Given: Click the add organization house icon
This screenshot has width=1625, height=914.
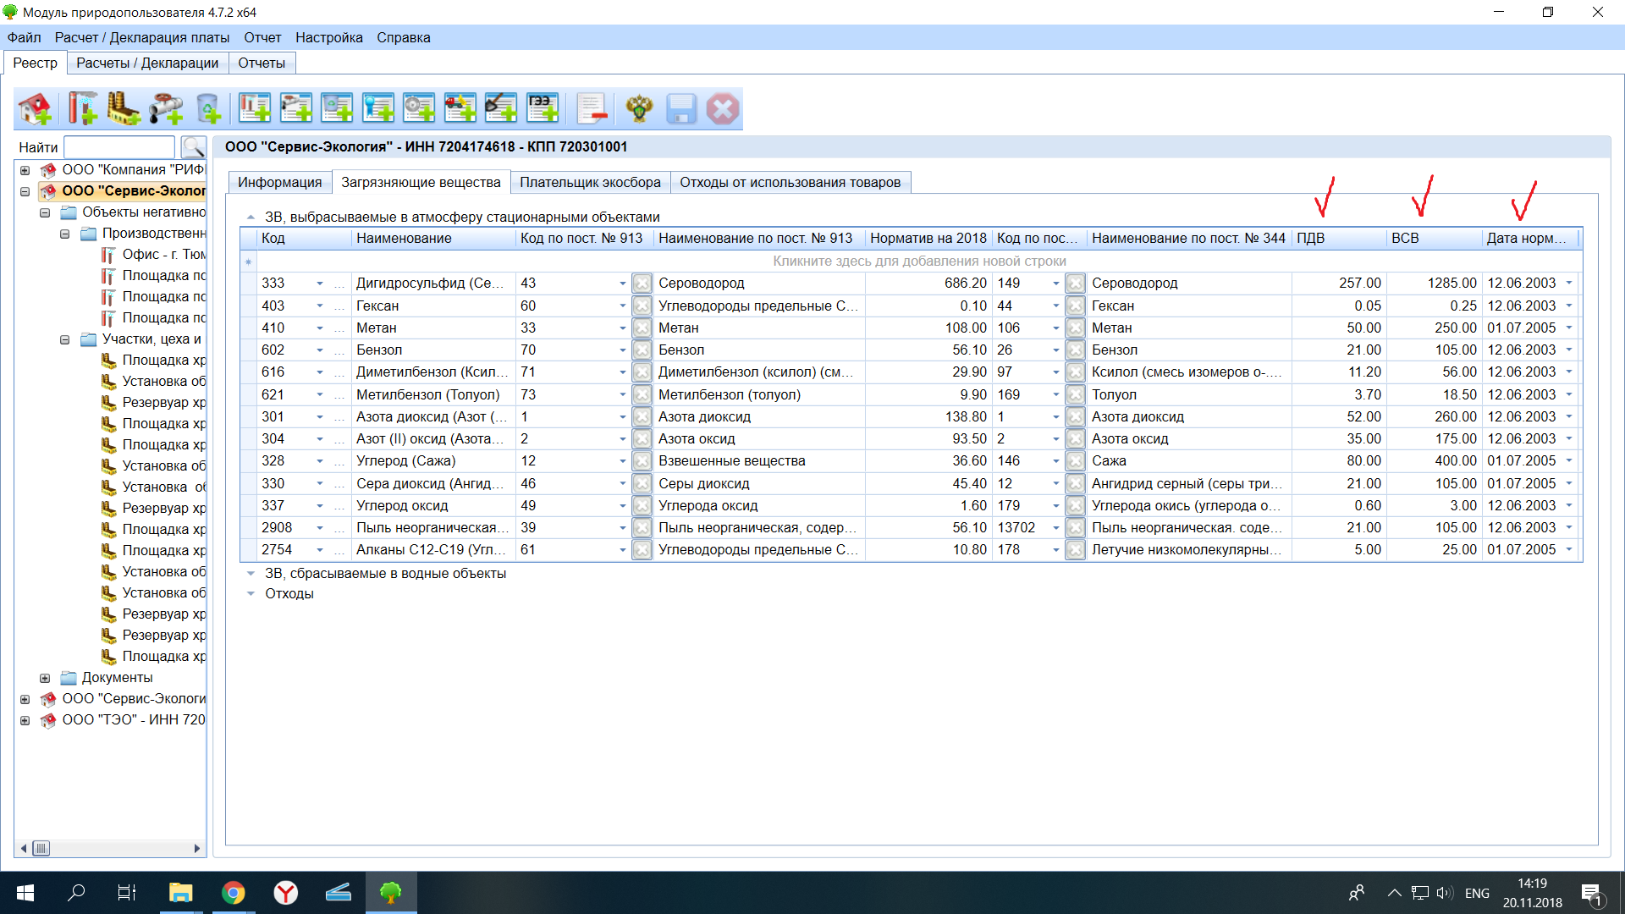Looking at the screenshot, I should pos(35,108).
